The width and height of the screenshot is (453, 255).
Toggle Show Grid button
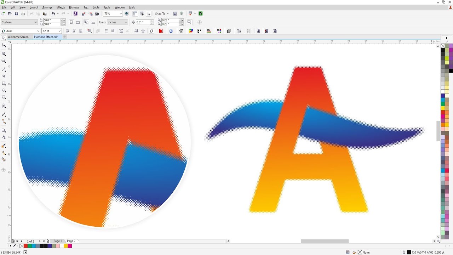pos(142,13)
